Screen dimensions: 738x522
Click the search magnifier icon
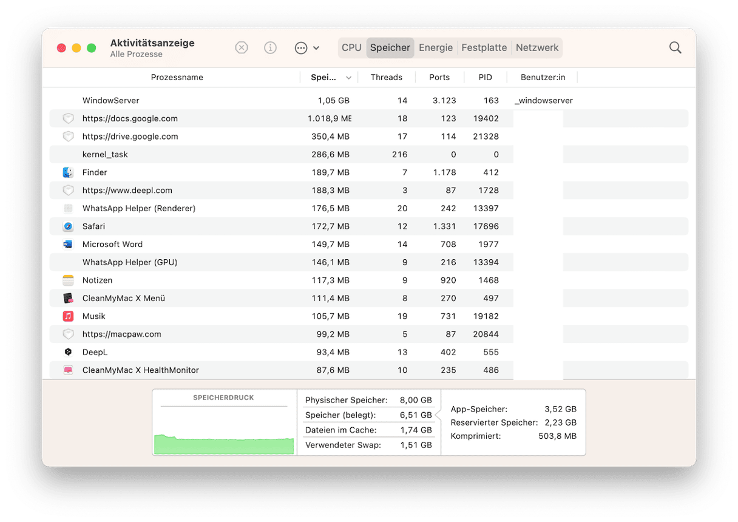[x=675, y=48]
